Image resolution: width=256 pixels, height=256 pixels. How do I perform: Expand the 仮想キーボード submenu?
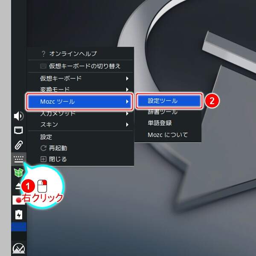pos(81,79)
